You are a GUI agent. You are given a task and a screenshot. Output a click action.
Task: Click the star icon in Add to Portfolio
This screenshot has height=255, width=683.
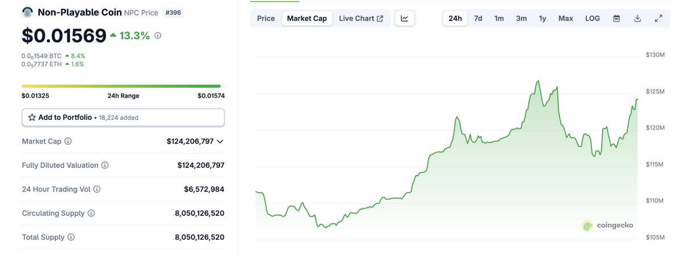tap(32, 118)
